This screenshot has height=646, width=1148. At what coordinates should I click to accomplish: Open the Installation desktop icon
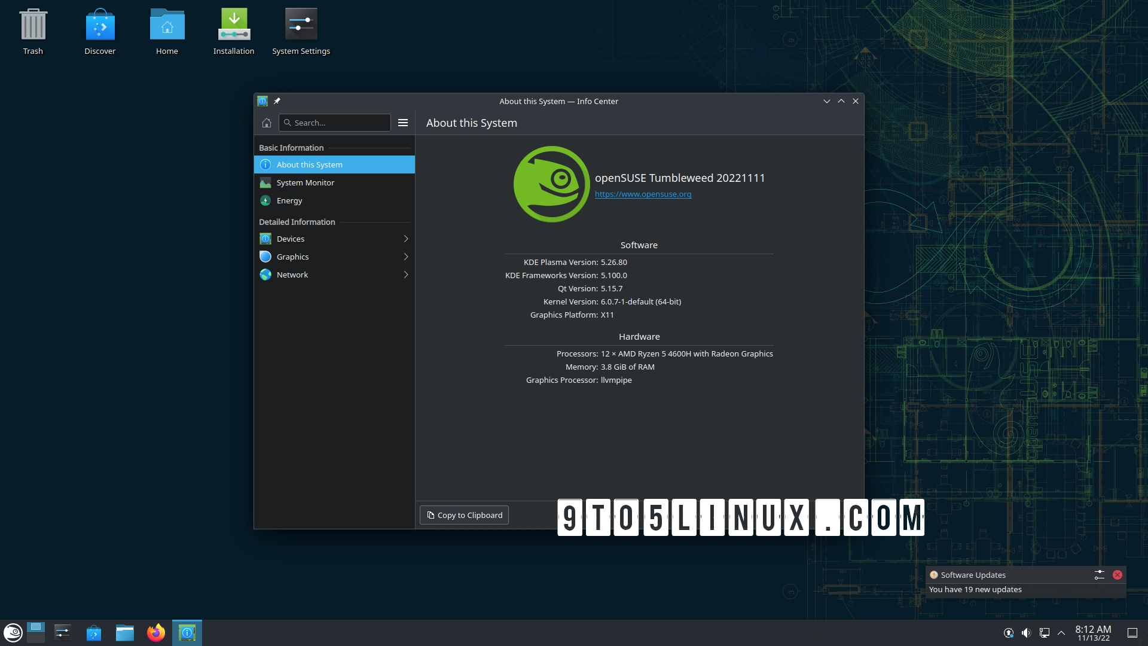click(234, 31)
